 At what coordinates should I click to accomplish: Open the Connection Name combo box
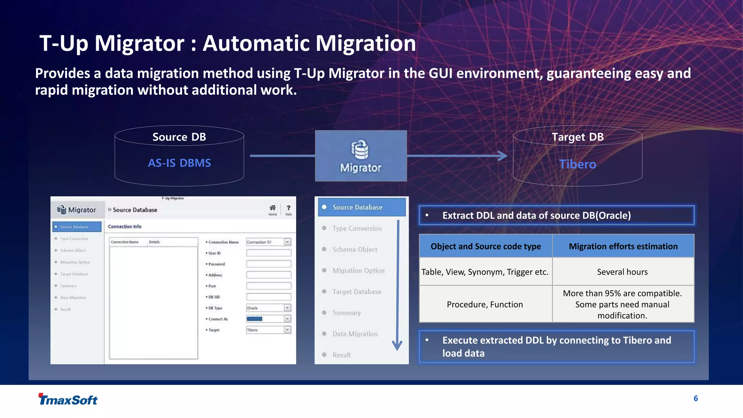tap(268, 242)
